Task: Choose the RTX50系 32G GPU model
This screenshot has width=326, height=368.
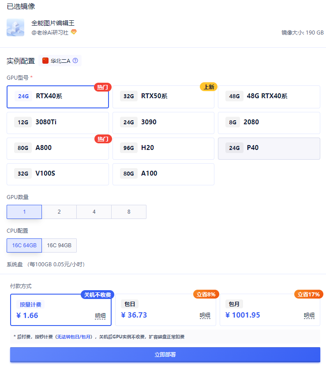Action: [163, 96]
